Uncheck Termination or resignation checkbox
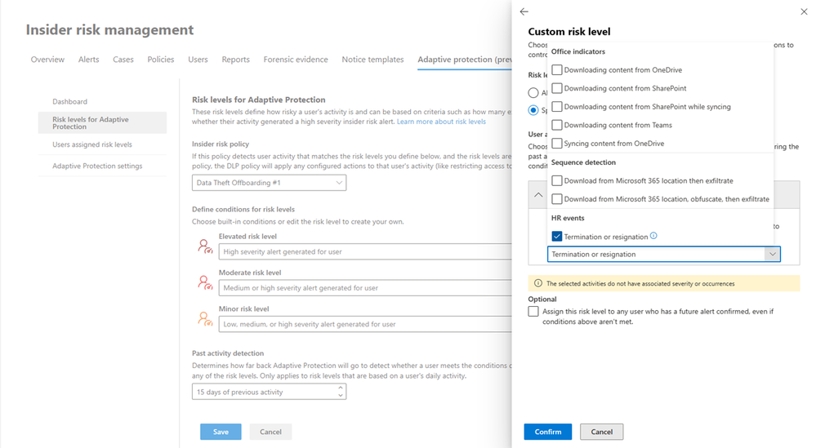The image size is (816, 448). [x=557, y=237]
